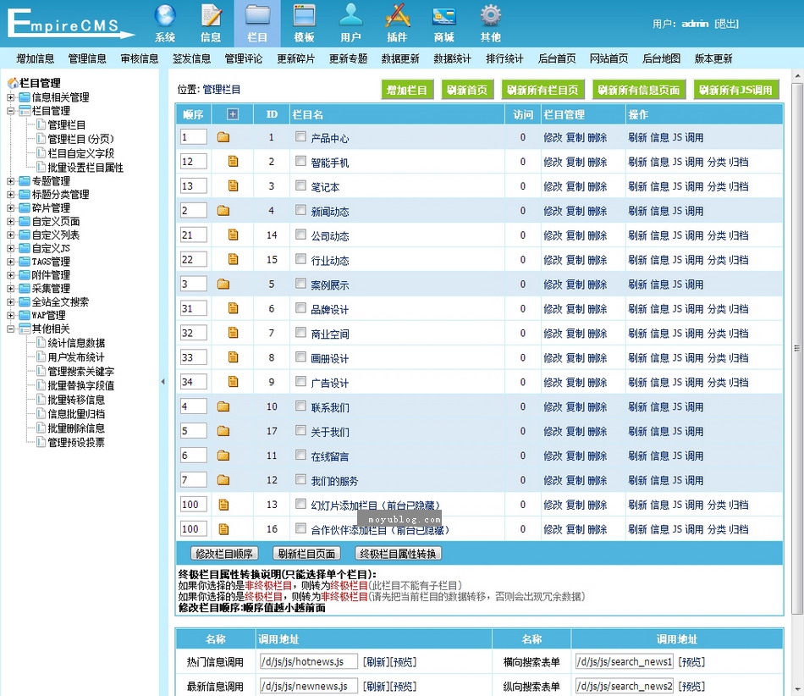
Task: Click the order field of 产品中心 row
Action: [x=193, y=137]
